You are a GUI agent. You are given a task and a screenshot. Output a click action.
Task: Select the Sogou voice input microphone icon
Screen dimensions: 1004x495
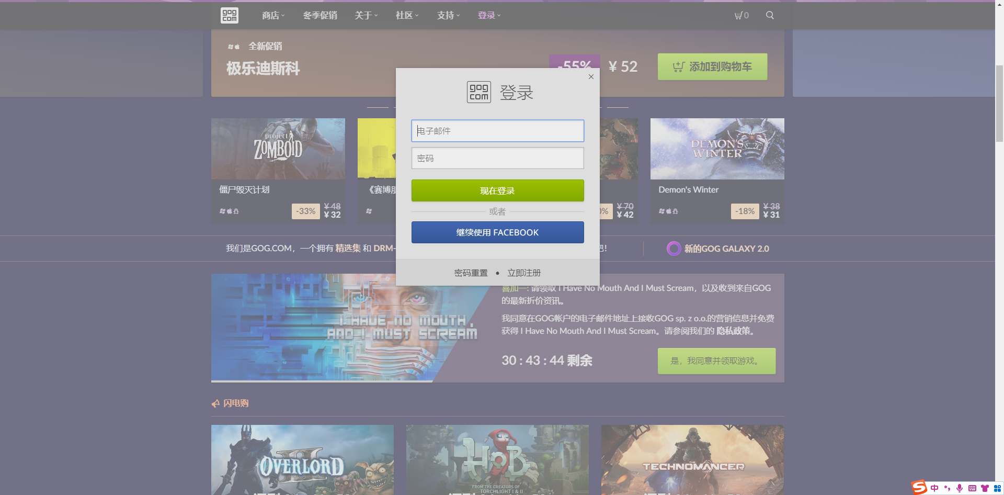960,488
